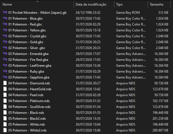
Task: Click the Pokemon LeafGreen.gba file icon
Action: 5,66
